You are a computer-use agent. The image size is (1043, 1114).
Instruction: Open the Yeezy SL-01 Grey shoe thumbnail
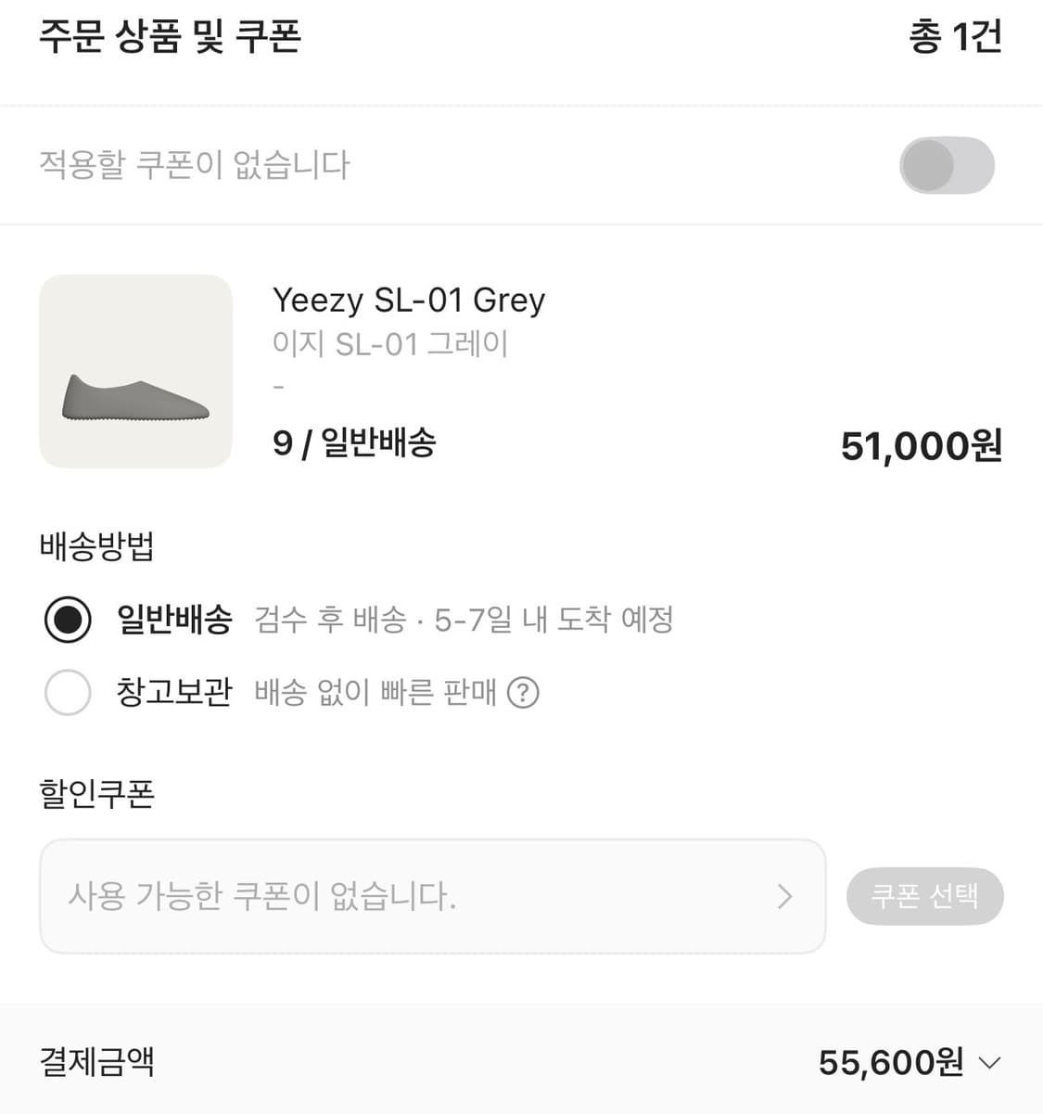coord(135,371)
